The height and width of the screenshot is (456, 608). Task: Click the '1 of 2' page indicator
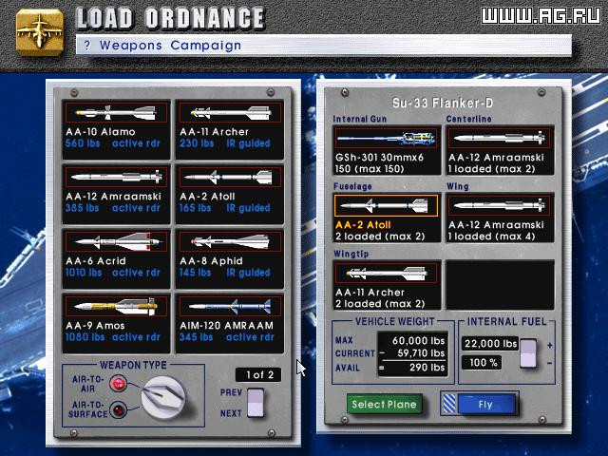[258, 374]
